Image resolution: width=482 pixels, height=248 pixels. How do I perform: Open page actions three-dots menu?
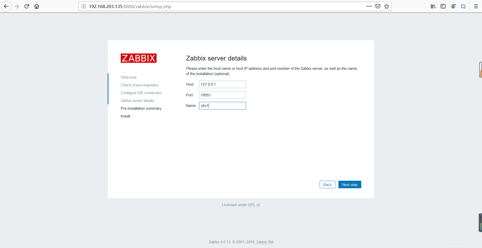369,6
